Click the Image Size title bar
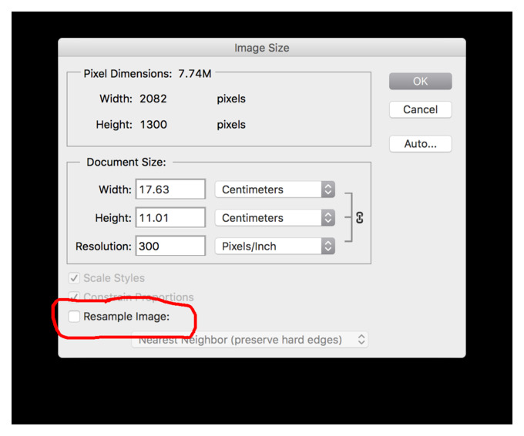The height and width of the screenshot is (436, 524). [x=262, y=48]
